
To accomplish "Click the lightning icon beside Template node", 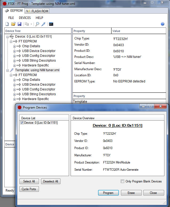I will tap(12, 70).
